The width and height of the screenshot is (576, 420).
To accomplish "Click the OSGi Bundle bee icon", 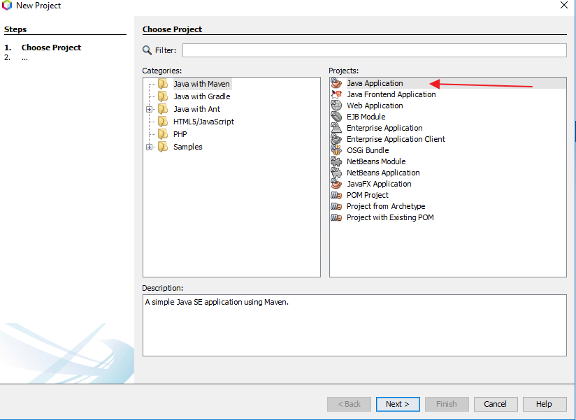I will click(336, 150).
